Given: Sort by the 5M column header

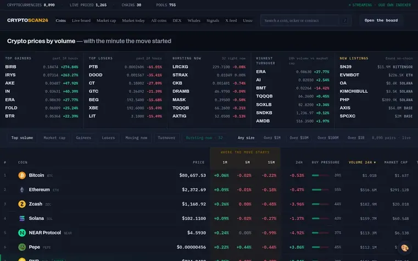Looking at the screenshot, I should tap(247, 162).
